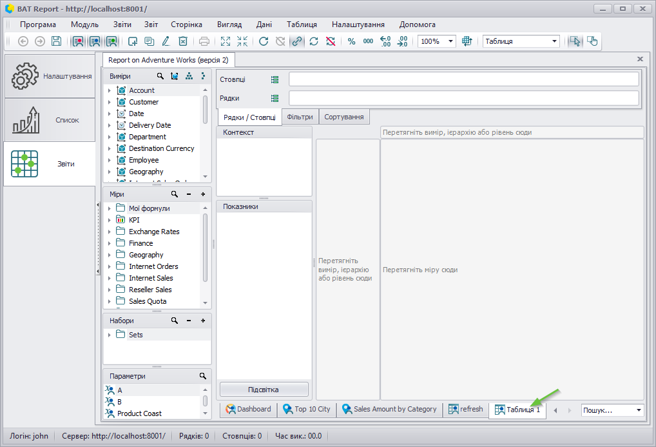Click the decrease decimal places icon
Image resolution: width=656 pixels, height=447 pixels.
[402, 41]
